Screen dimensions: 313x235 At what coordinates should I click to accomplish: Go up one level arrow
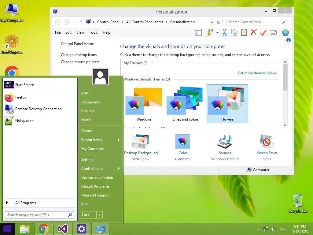point(81,22)
